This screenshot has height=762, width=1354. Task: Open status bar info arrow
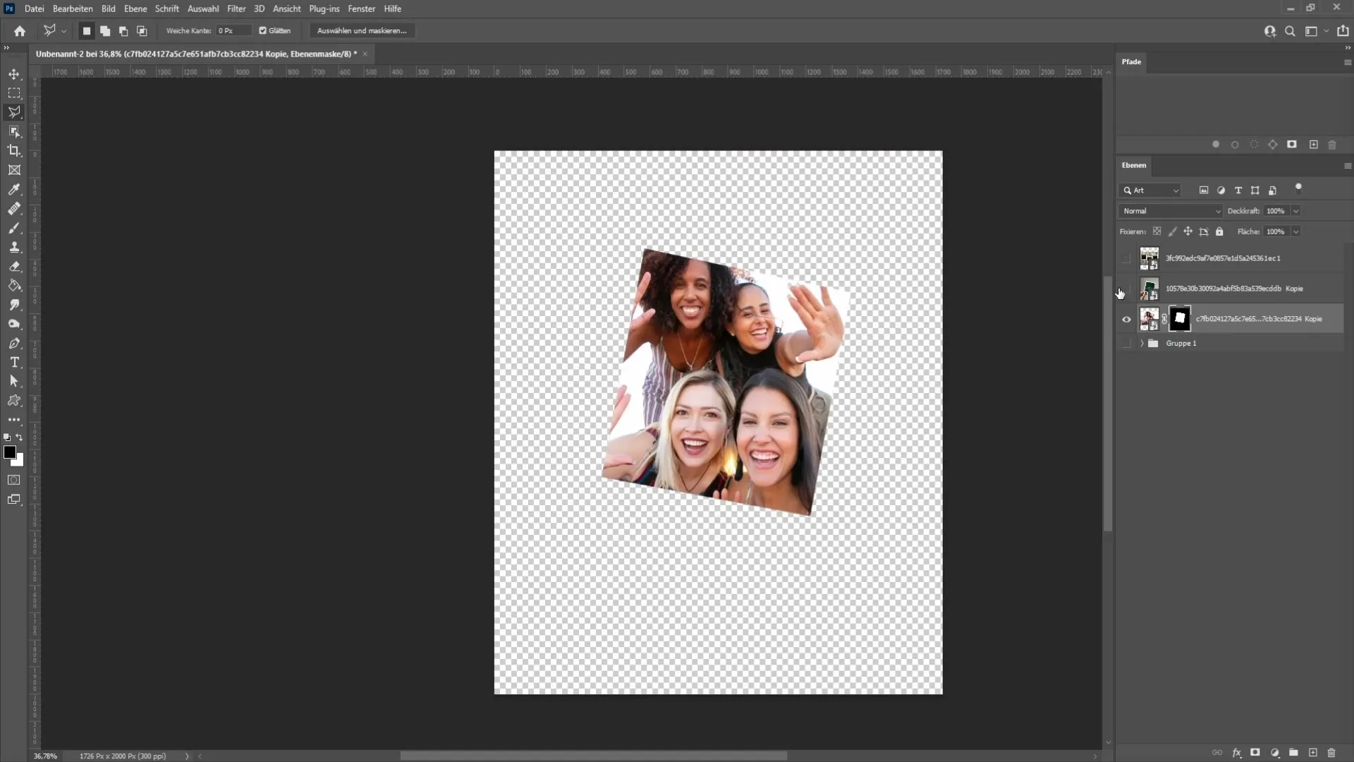(187, 756)
